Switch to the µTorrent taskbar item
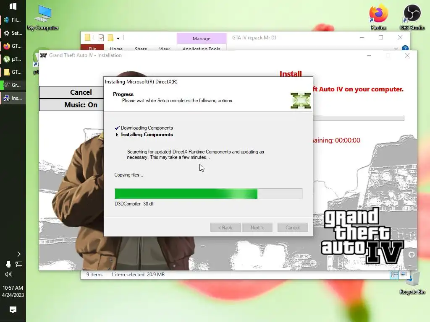Image resolution: width=430 pixels, height=322 pixels. coord(13,59)
